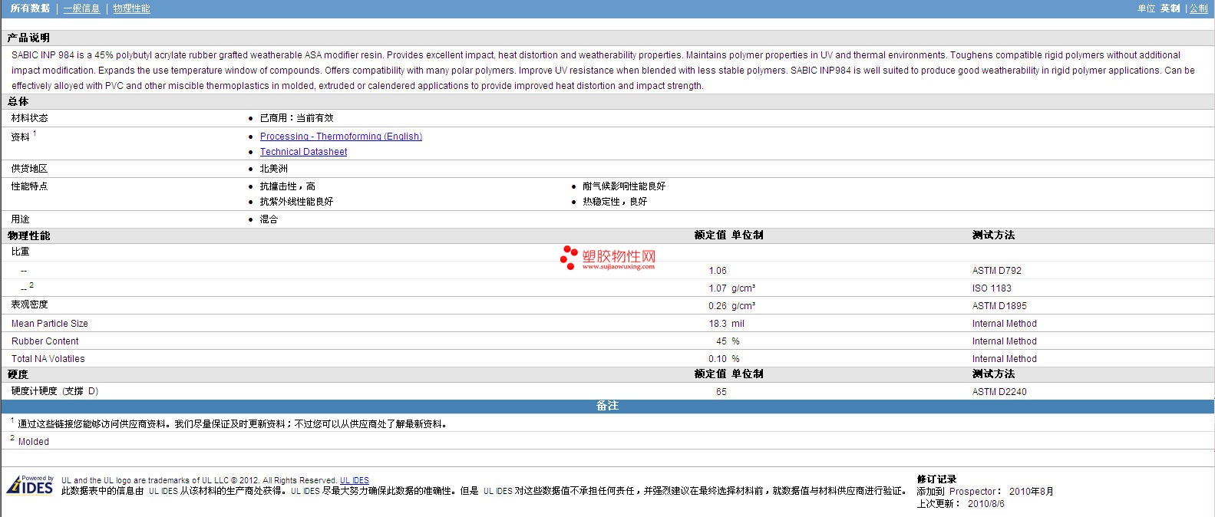Click Rubber Content row label
The height and width of the screenshot is (517, 1215).
pos(45,341)
